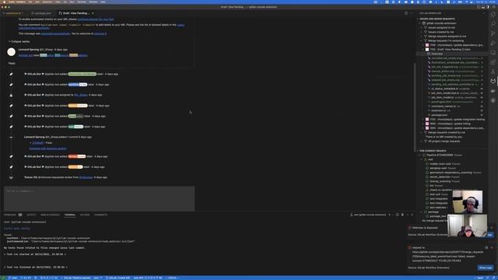Screen dimensions: 498x280
Task: Collapse the Pipeline passed tree node
Action: point(419,156)
